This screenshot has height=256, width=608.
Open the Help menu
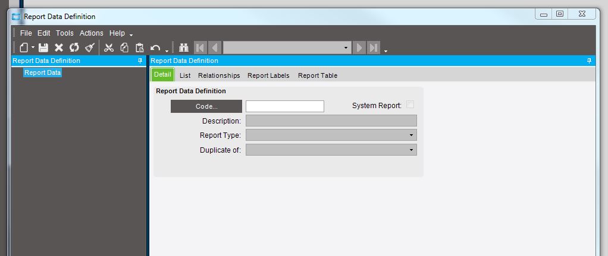tap(117, 33)
